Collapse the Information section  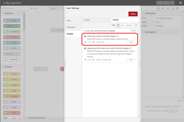pyautogui.click(x=143, y=13)
